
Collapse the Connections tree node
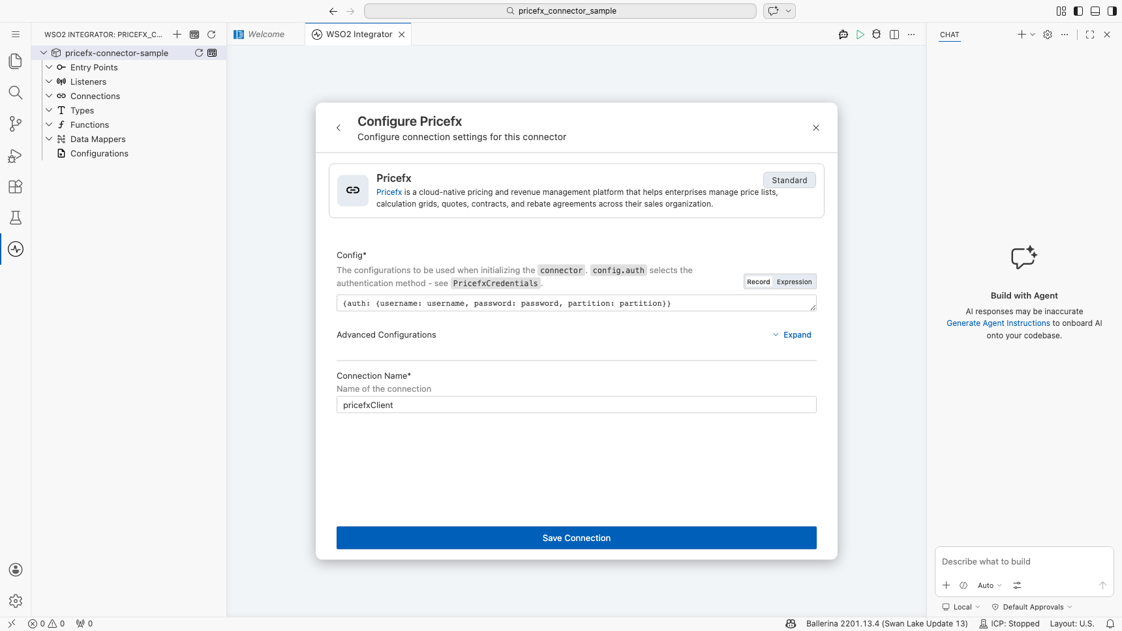pyautogui.click(x=49, y=96)
